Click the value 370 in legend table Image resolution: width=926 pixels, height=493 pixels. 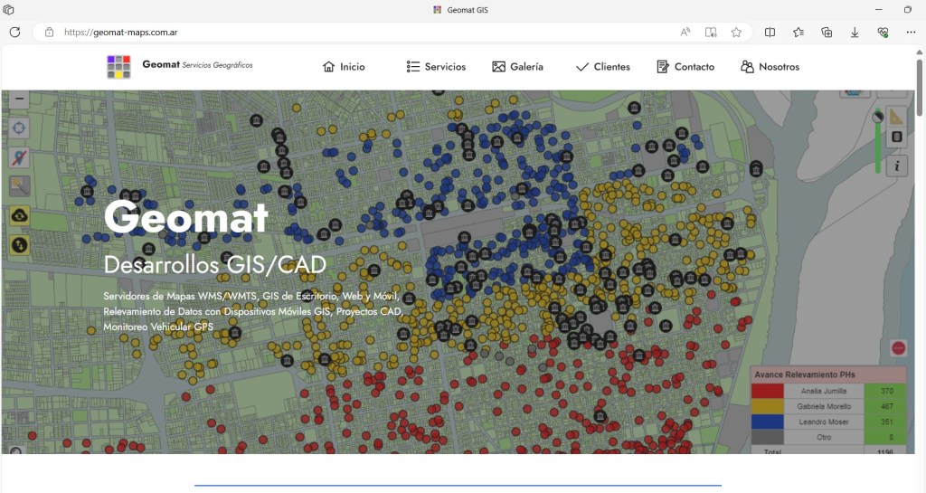click(887, 391)
